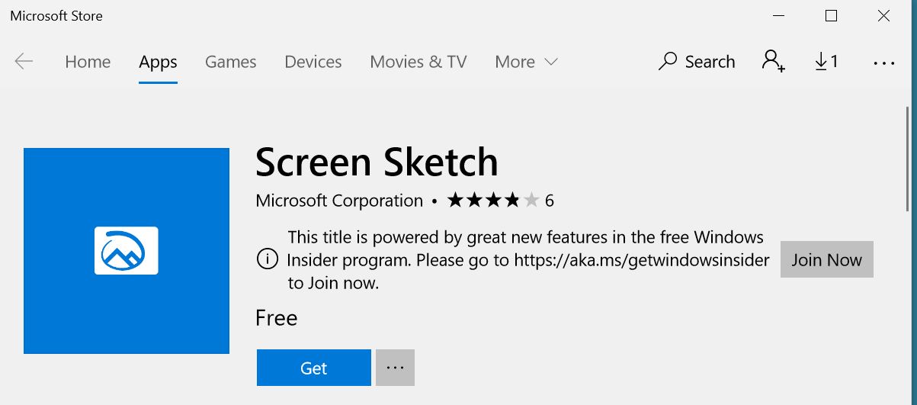Click the Screen Sketch app tile image
Screen dimensions: 917x405
coord(127,251)
